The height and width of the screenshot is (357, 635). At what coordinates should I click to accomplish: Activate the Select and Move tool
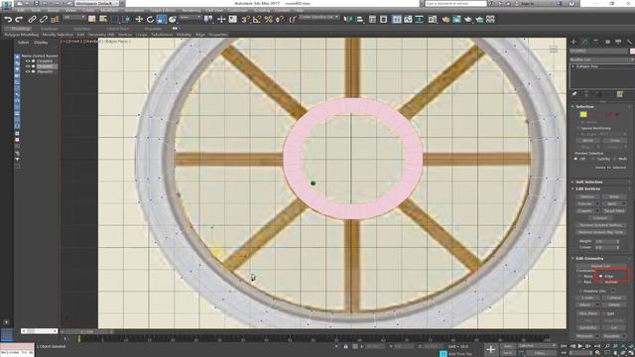[139, 19]
